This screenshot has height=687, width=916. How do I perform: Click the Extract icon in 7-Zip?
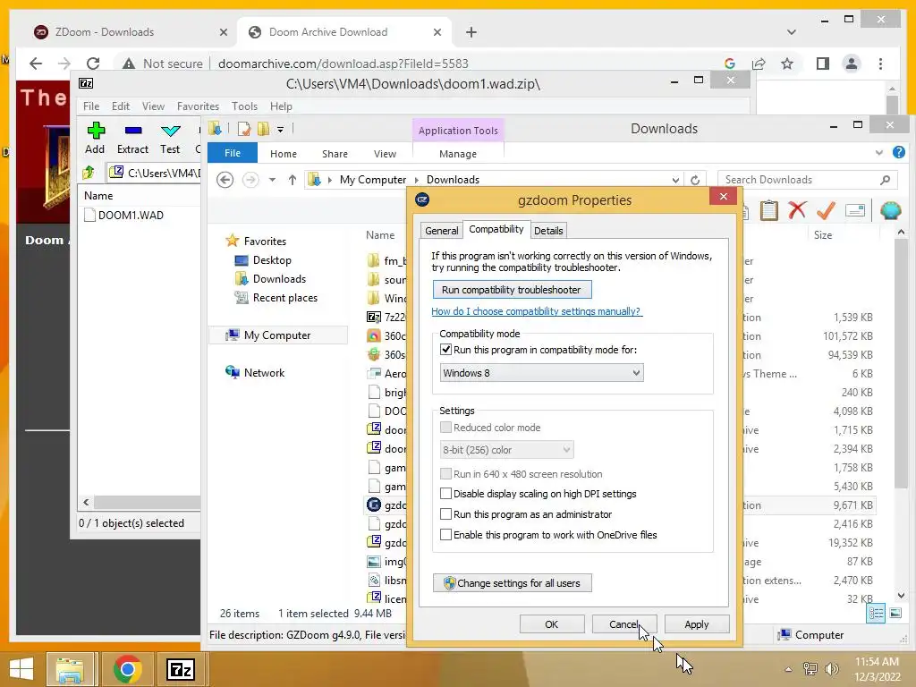pyautogui.click(x=132, y=138)
